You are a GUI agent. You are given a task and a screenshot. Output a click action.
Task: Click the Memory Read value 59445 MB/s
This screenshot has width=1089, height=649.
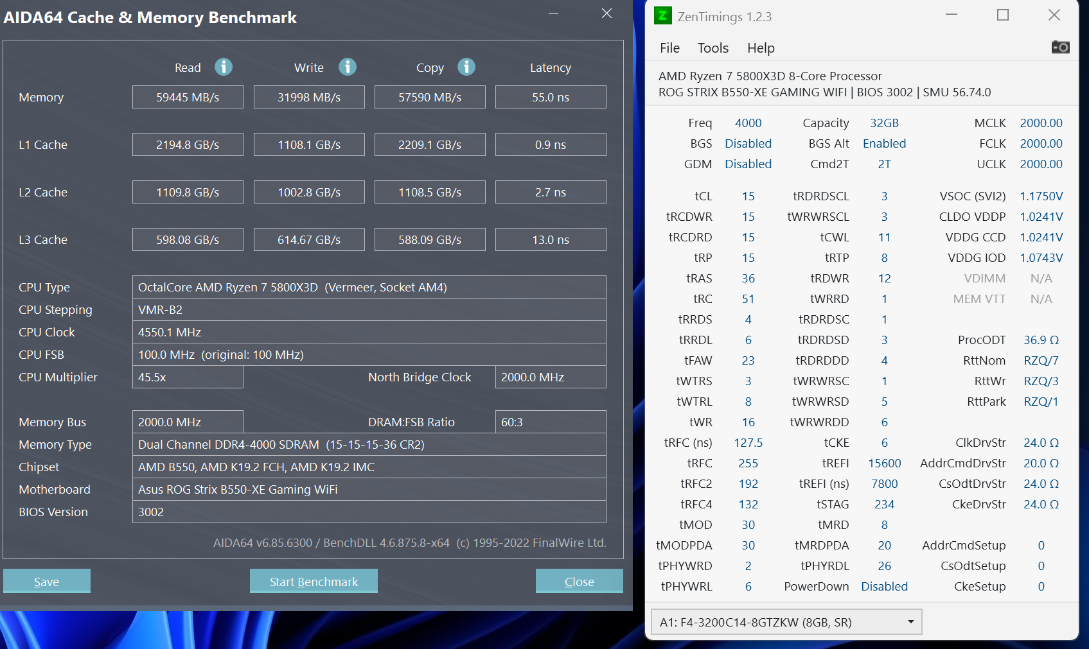tap(188, 97)
